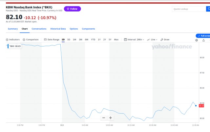
Task: Select the 1M time range
Action: pyautogui.click(x=74, y=40)
